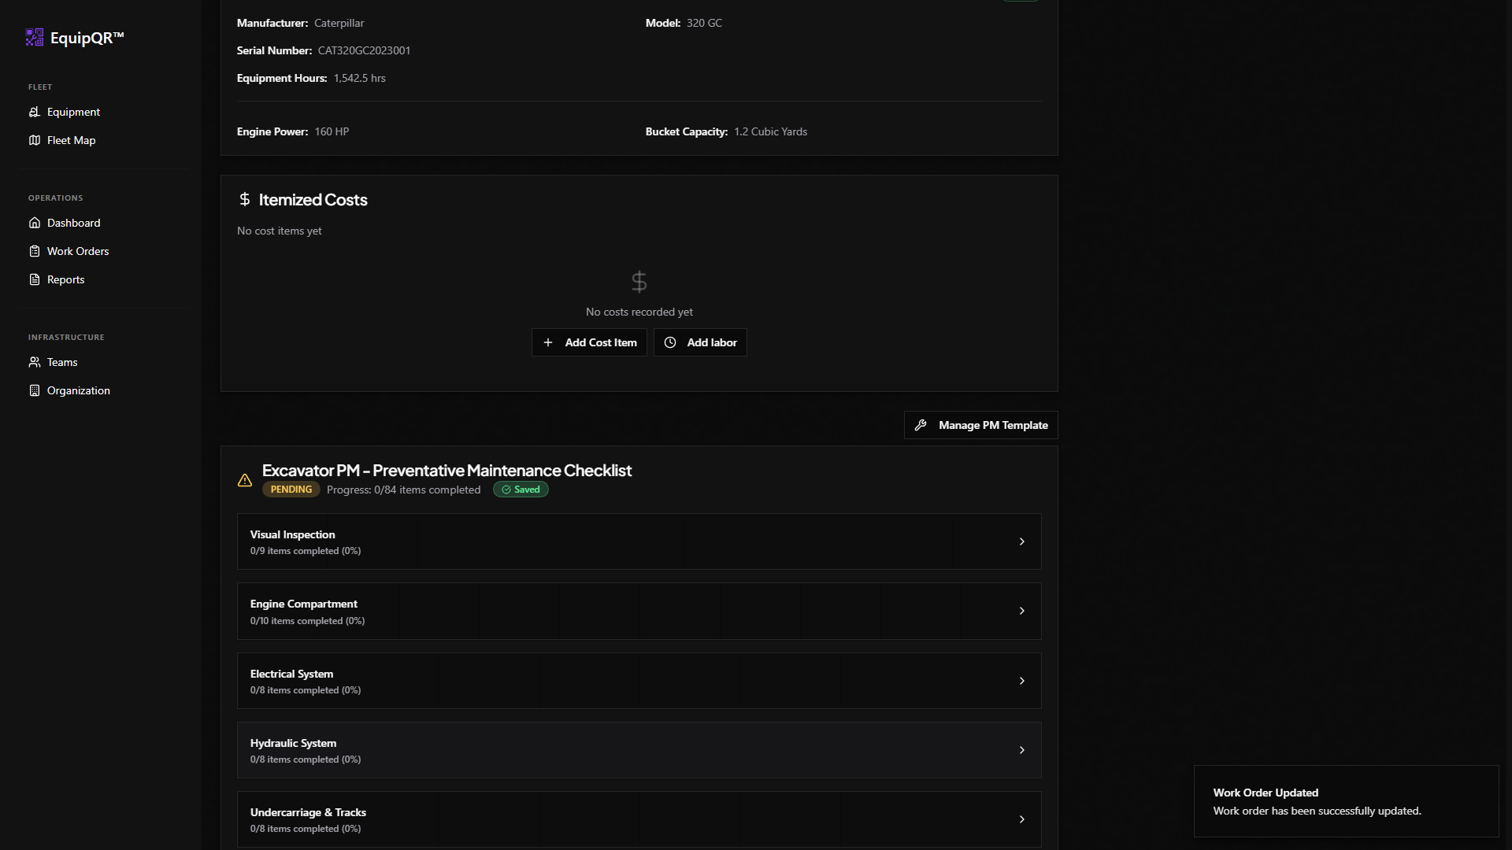This screenshot has height=850, width=1512.
Task: Click the large dollar placeholder icon
Action: (639, 282)
